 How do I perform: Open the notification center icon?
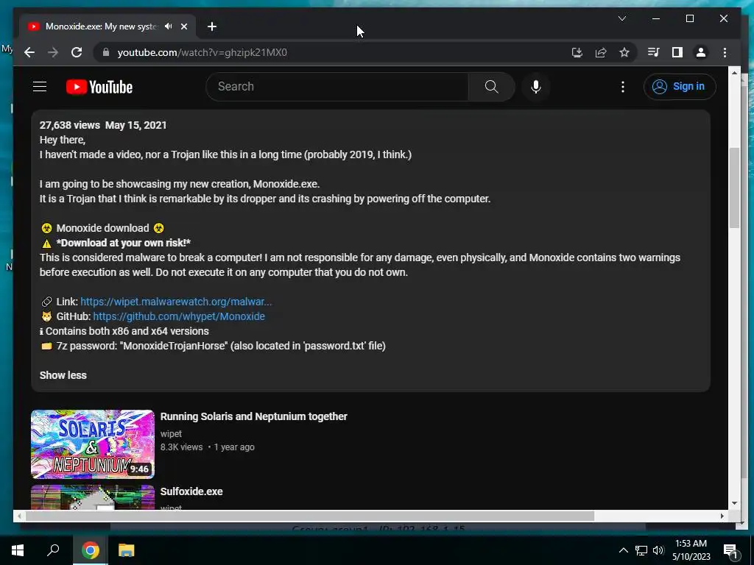pyautogui.click(x=730, y=550)
